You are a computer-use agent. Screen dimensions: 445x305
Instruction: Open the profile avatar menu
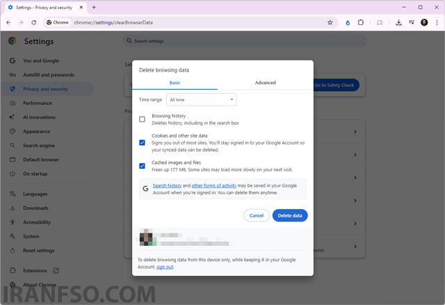[x=424, y=22]
